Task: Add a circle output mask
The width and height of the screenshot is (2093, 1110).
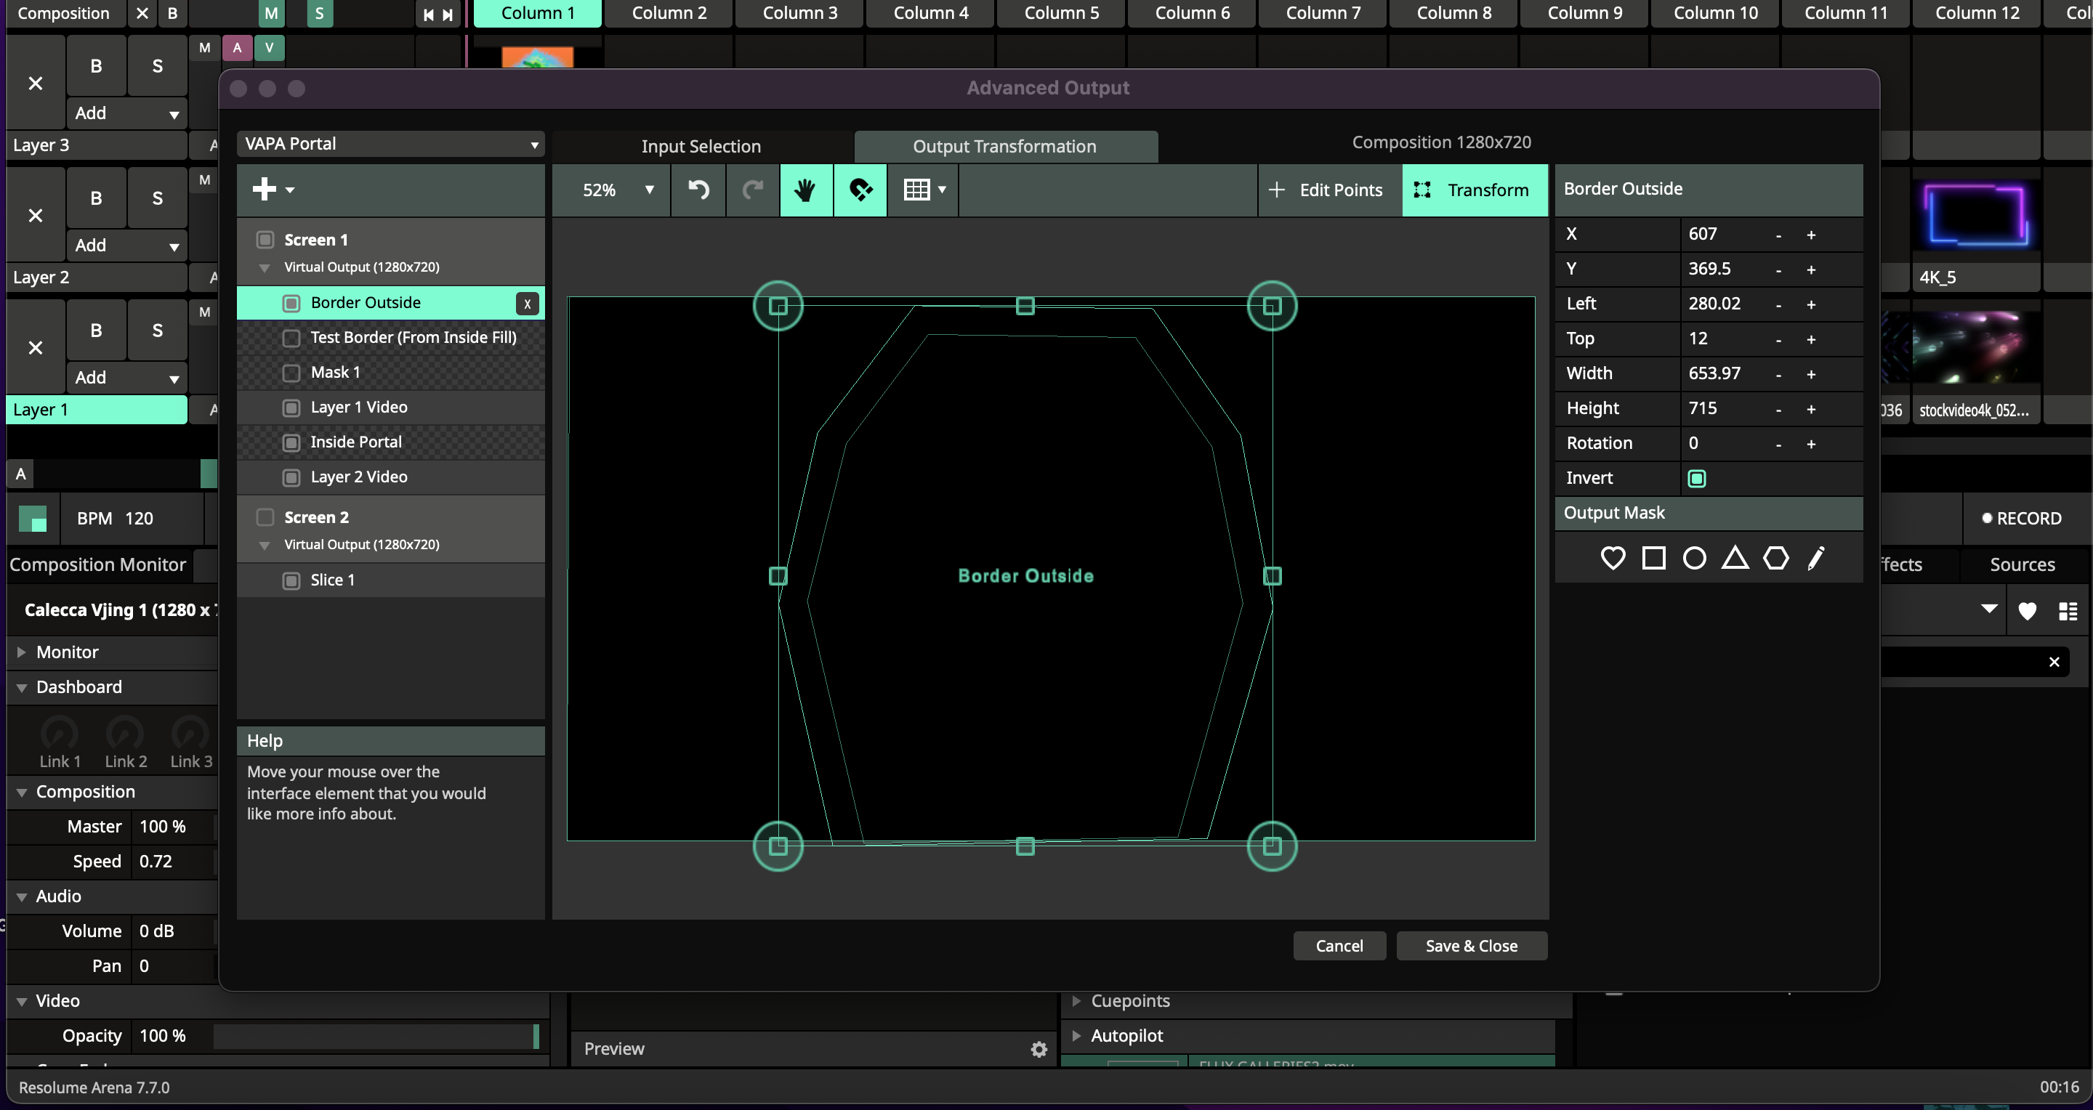Action: pos(1694,558)
